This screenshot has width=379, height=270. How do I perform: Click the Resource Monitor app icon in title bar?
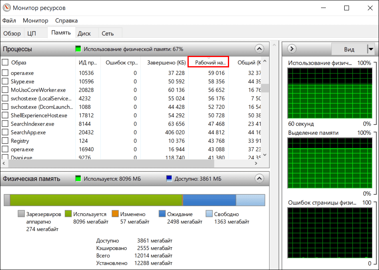[6, 8]
